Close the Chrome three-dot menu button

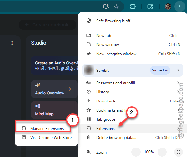click(179, 7)
